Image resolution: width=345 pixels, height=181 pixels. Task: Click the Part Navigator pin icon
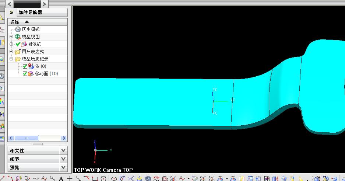pyautogui.click(x=12, y=13)
